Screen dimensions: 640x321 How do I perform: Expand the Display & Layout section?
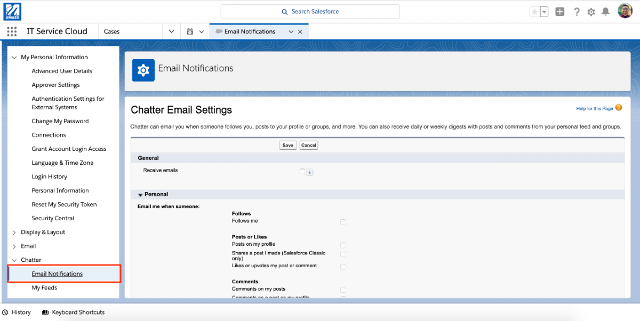pos(14,232)
